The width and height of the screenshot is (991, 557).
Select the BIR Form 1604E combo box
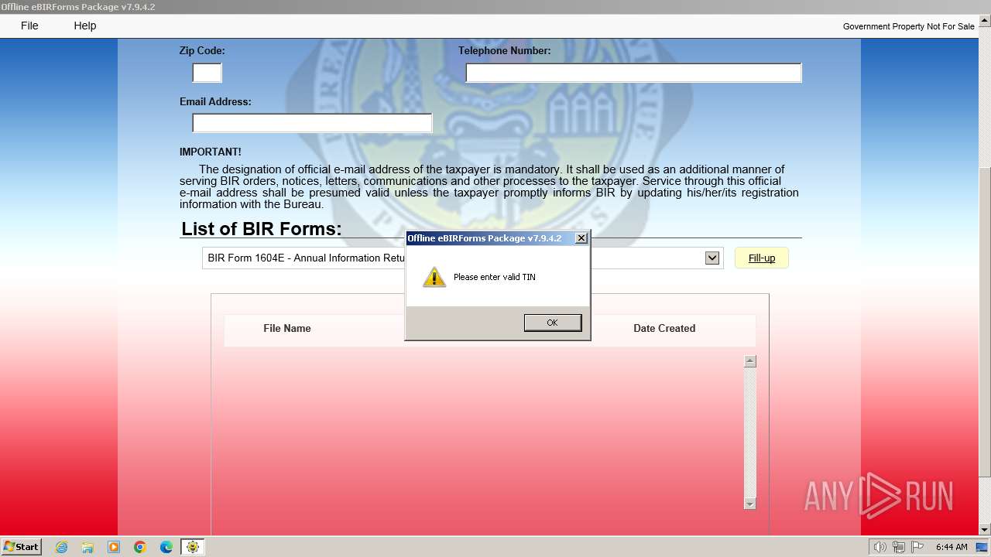[x=463, y=258]
